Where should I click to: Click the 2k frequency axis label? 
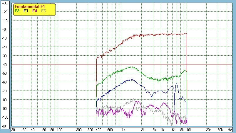pyautogui.click(x=143, y=129)
